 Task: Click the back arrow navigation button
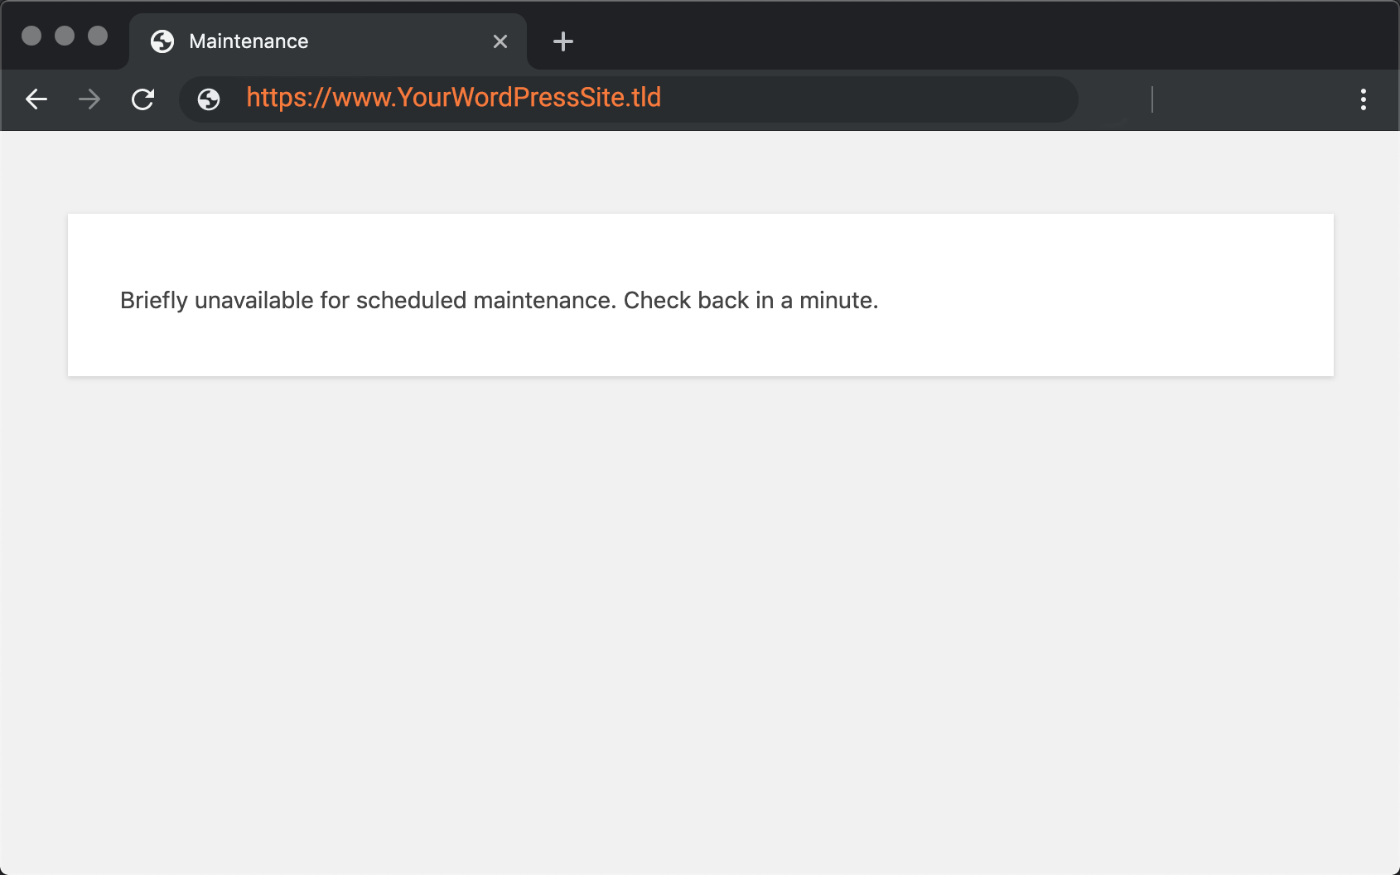36,99
